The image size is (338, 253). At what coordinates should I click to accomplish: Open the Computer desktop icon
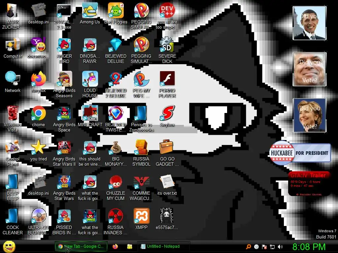pos(13,48)
